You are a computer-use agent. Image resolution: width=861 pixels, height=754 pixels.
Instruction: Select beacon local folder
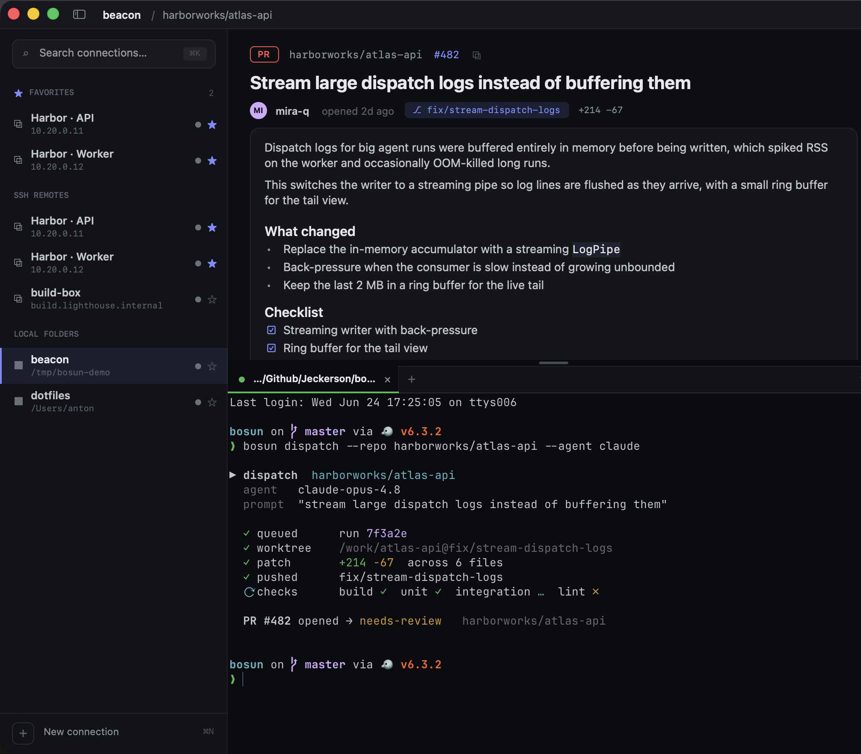coord(114,366)
